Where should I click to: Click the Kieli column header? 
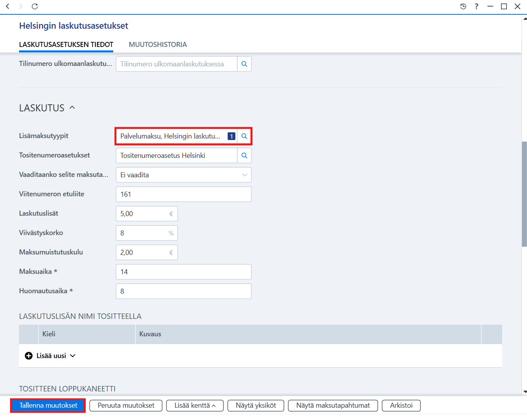point(87,334)
